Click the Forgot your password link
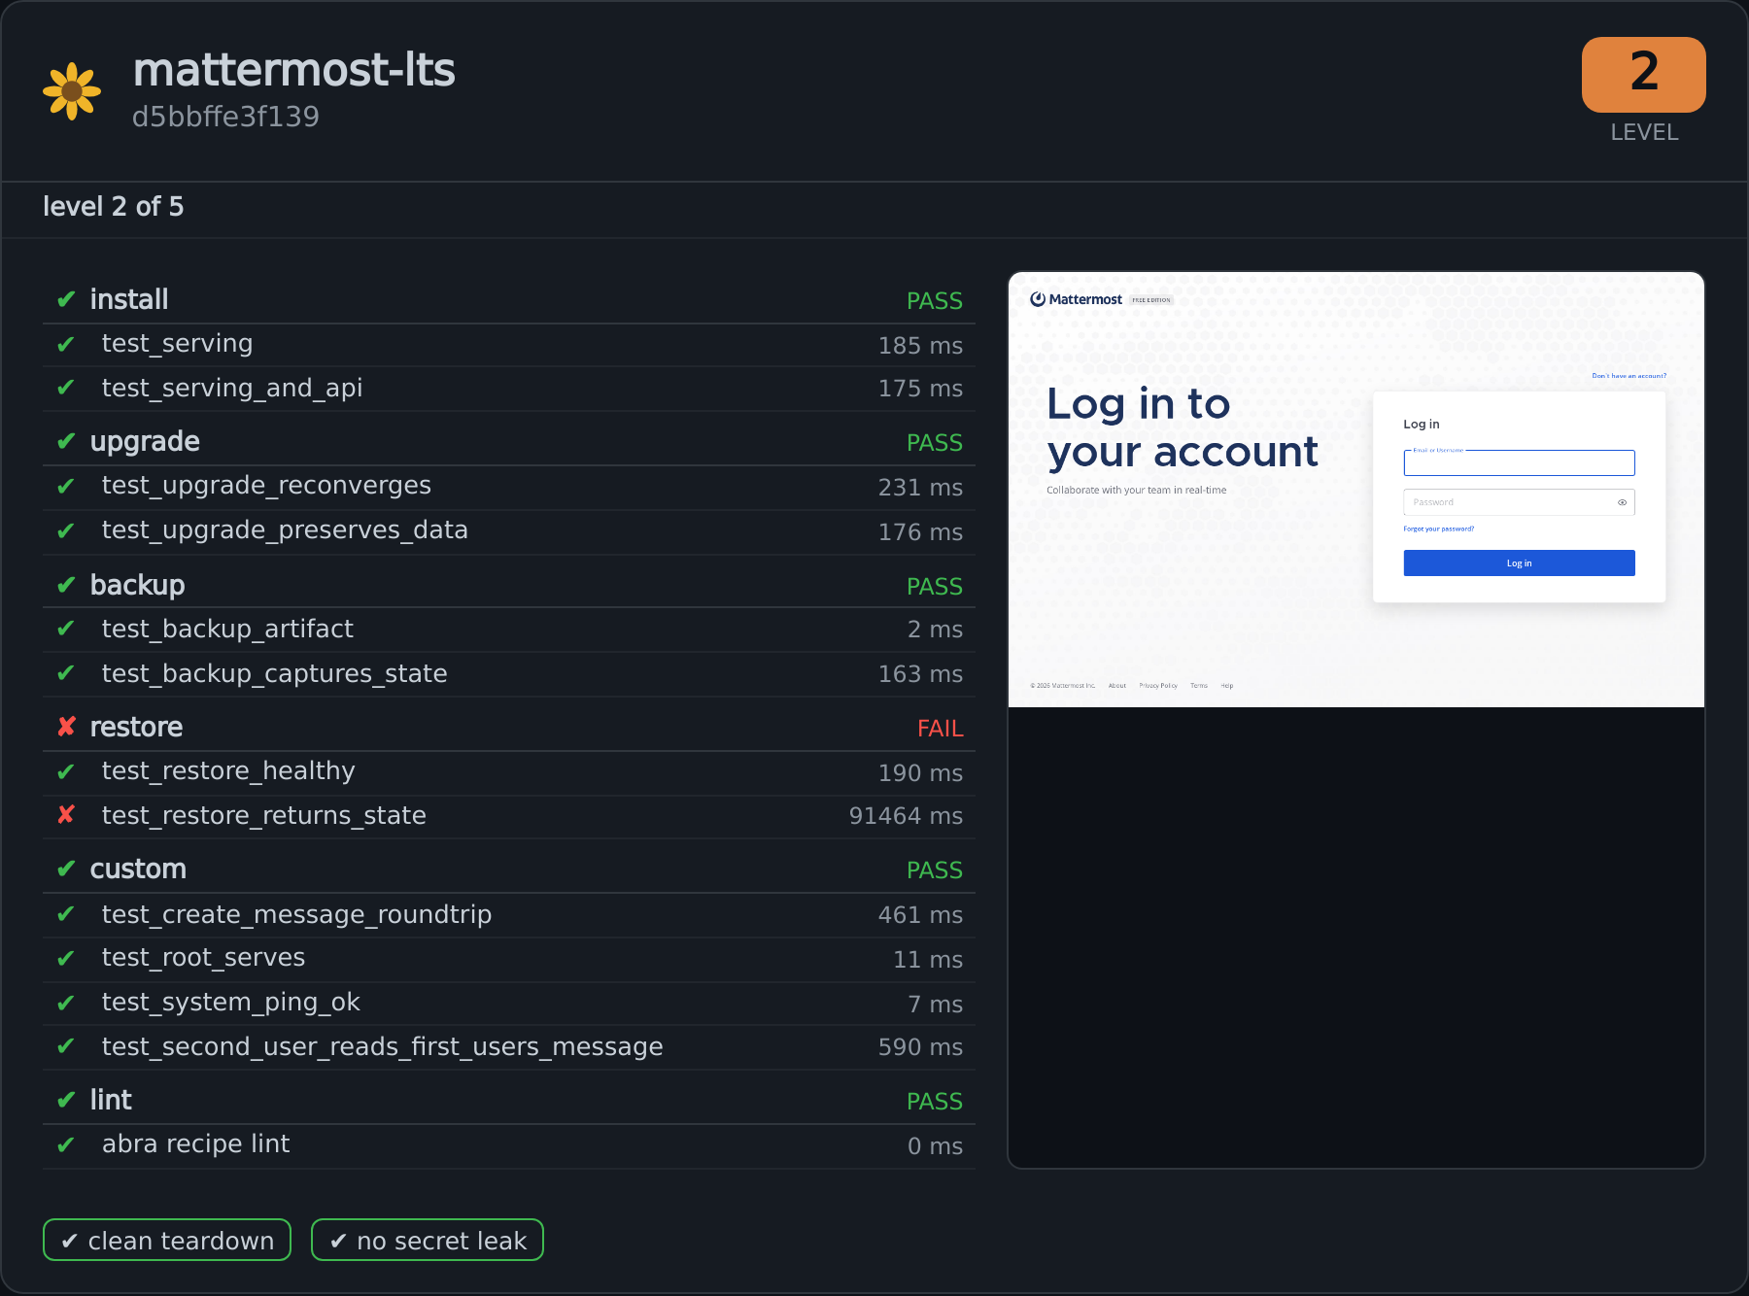Image resolution: width=1749 pixels, height=1296 pixels. 1439,529
